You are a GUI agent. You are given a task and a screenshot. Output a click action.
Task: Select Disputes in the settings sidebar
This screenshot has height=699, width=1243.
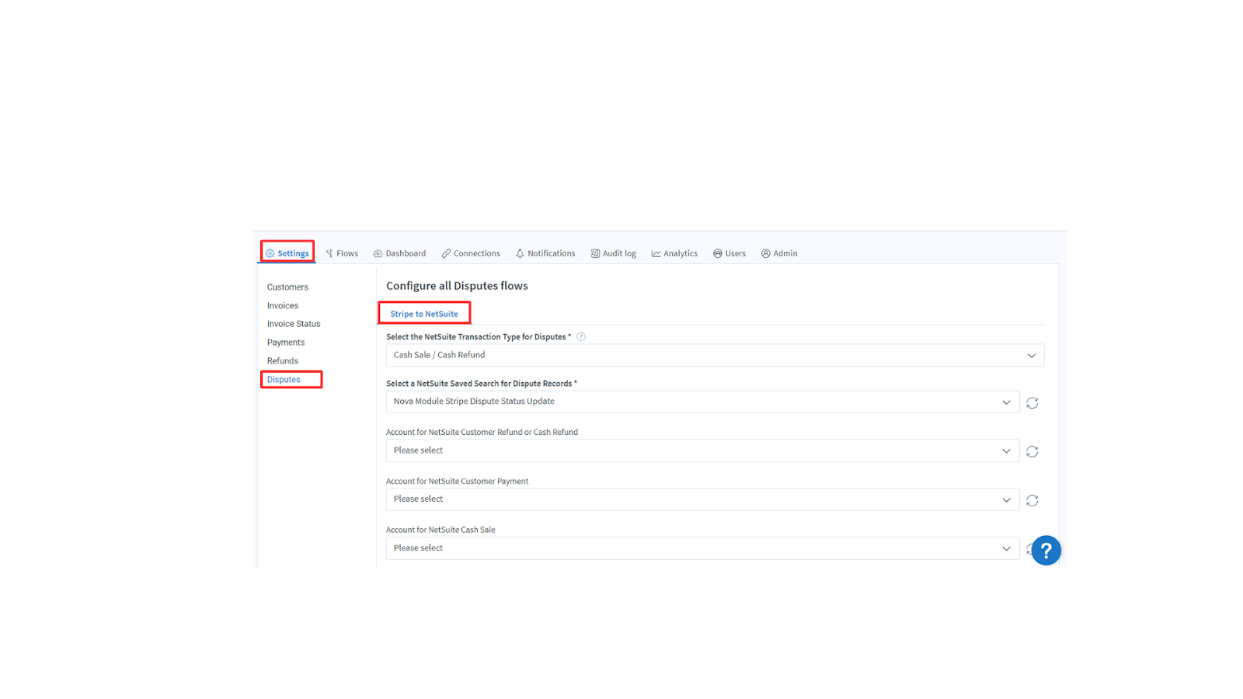(x=284, y=380)
